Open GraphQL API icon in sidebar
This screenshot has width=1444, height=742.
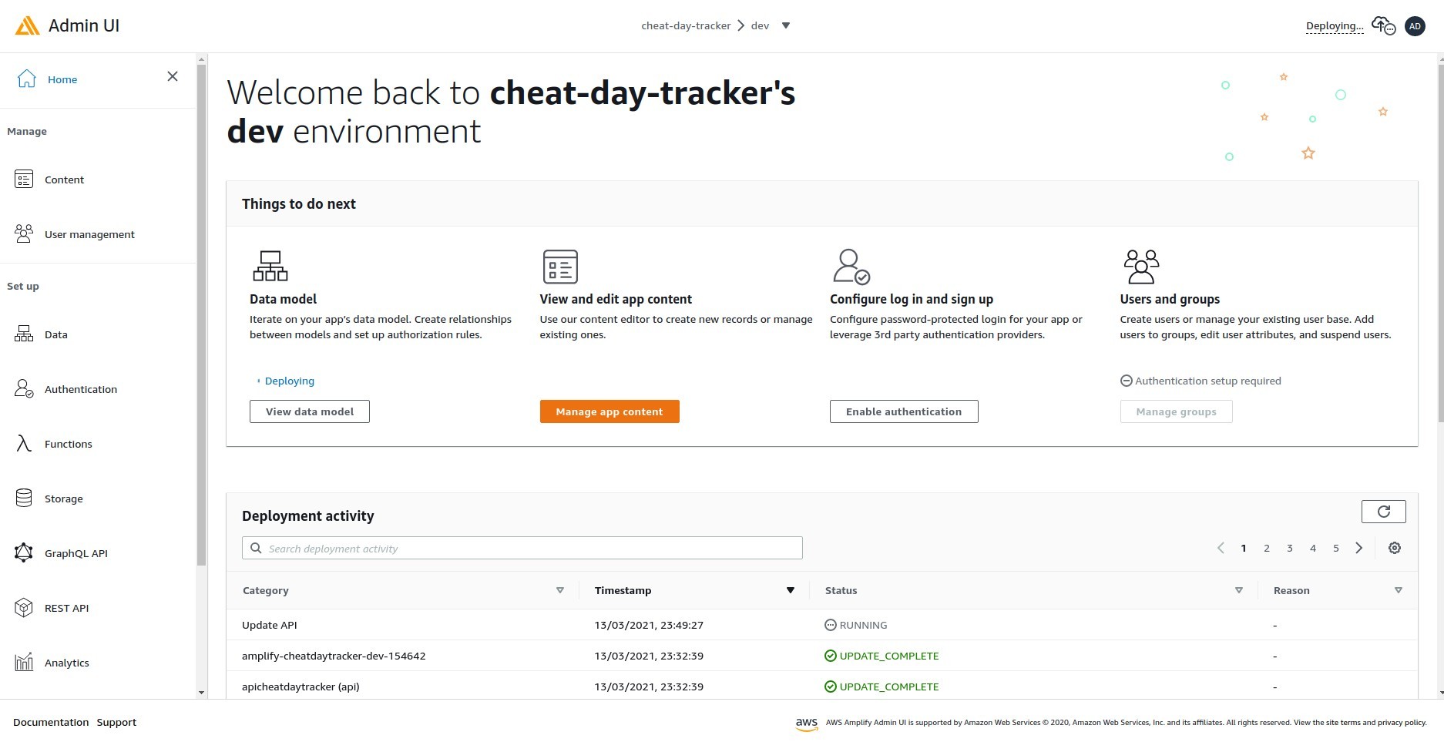(24, 552)
